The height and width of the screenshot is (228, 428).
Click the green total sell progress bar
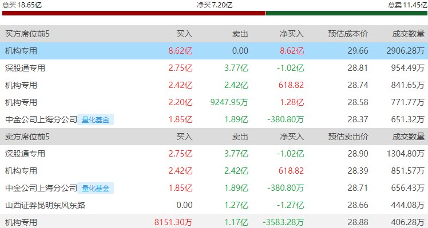[347, 13]
